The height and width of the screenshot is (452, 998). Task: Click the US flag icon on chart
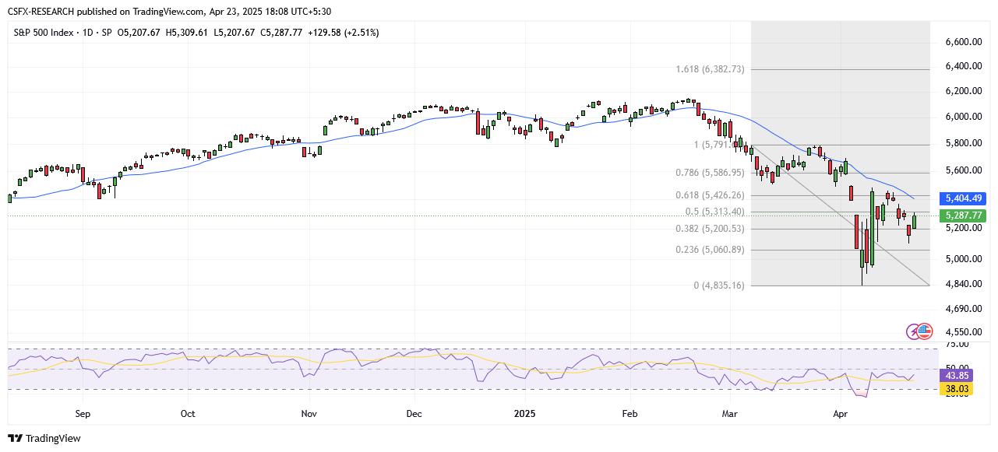click(x=925, y=331)
